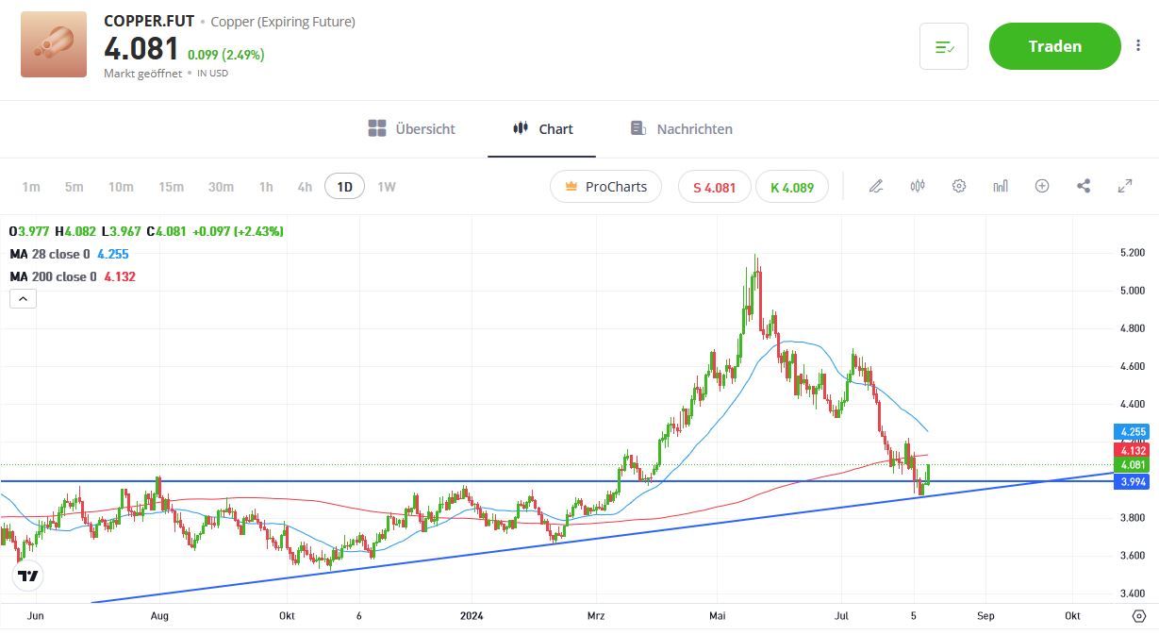Select the 1D timeframe
Screen dimensions: 1159x635
[344, 187]
